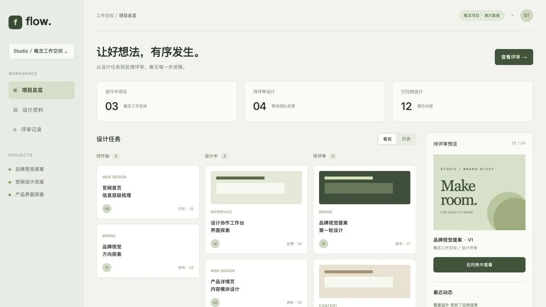Open the ST user avatar
546x307 pixels.
(527, 16)
